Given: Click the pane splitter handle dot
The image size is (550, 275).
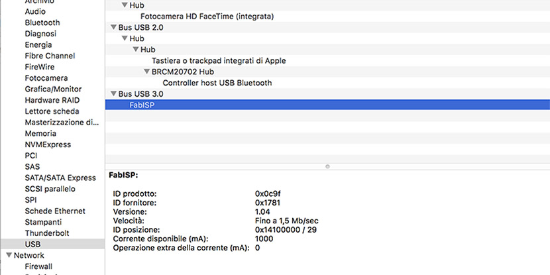Looking at the screenshot, I should point(327,166).
